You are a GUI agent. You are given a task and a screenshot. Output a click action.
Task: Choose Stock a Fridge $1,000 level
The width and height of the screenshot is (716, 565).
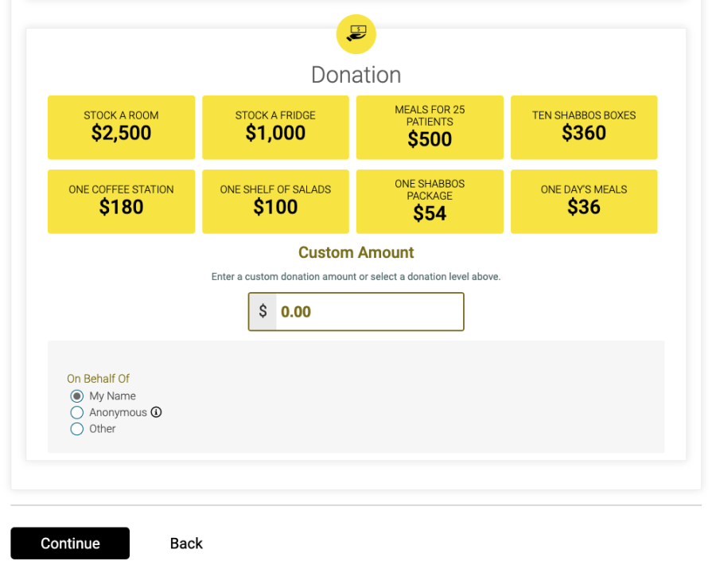[x=275, y=127]
